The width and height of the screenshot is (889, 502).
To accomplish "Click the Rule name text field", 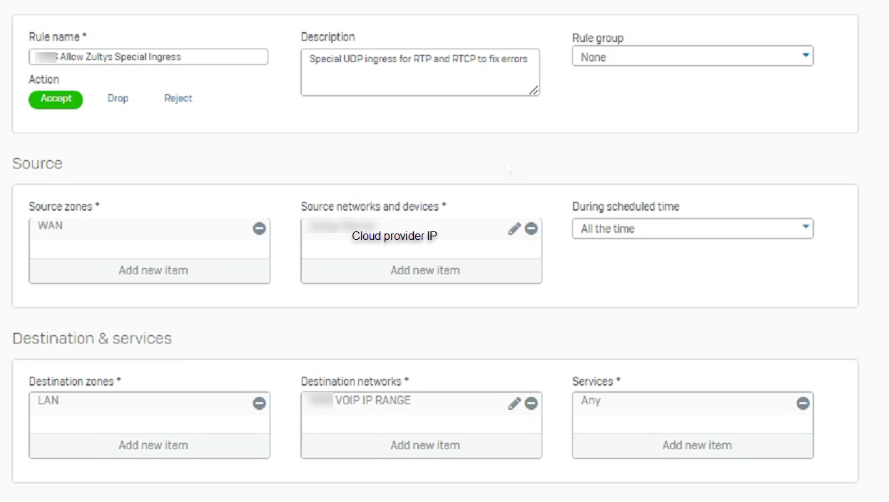I will [x=148, y=57].
